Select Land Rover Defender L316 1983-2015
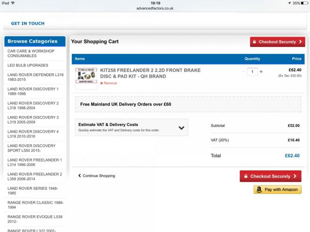This screenshot has width=310, height=232. click(x=35, y=77)
